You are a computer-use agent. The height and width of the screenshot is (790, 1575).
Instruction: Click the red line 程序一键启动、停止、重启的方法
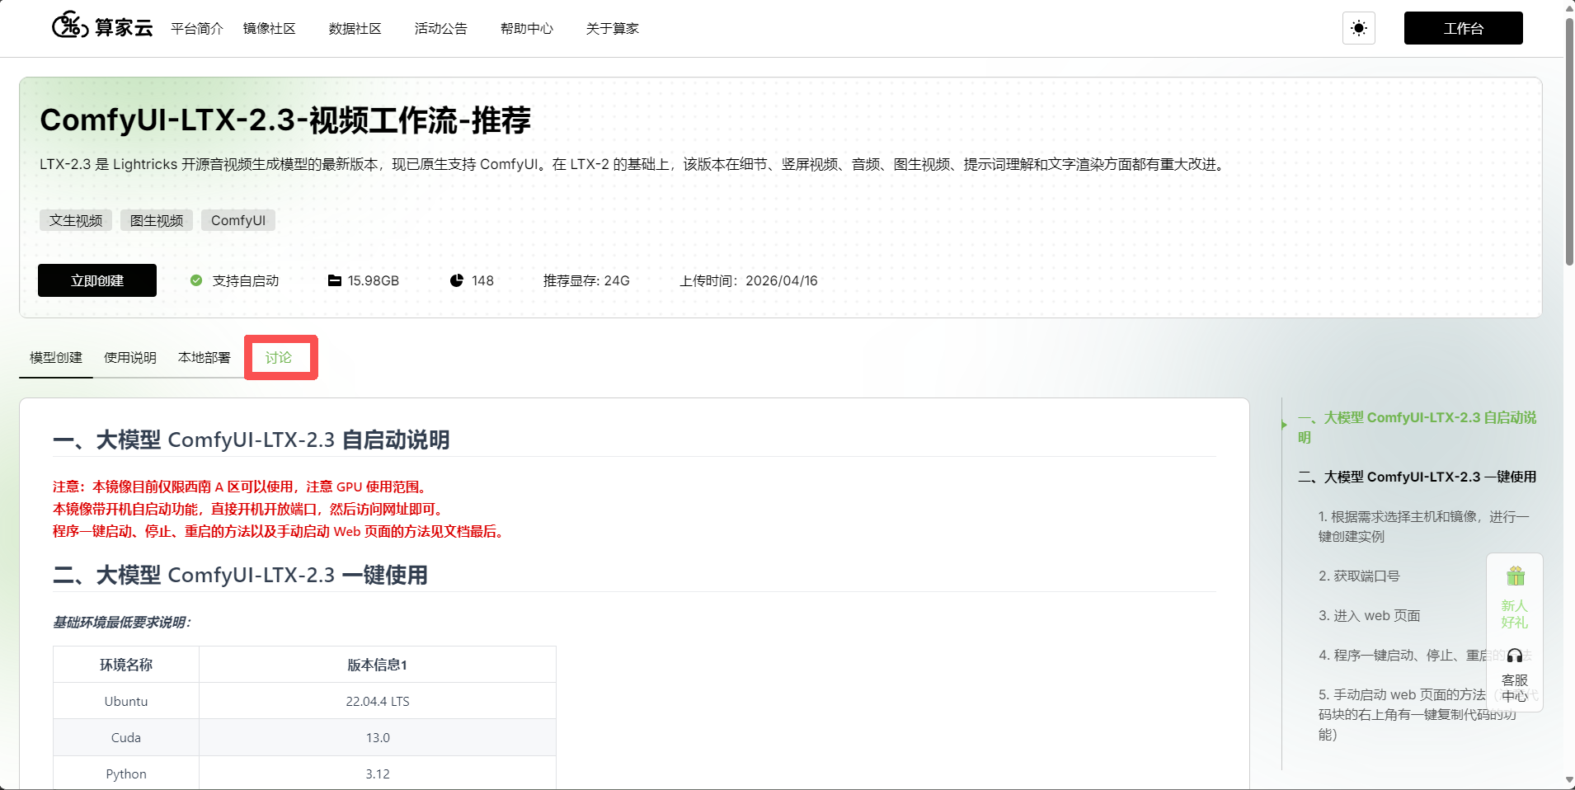(x=280, y=531)
